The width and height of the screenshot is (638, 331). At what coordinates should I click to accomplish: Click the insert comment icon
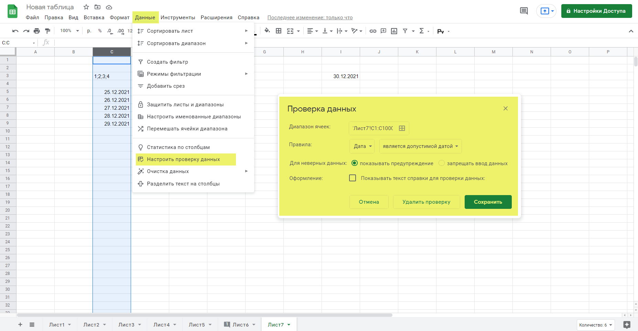(x=383, y=31)
